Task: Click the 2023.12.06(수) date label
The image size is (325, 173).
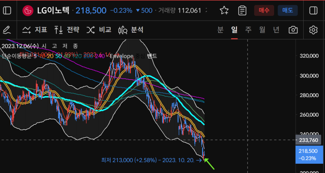Action: tap(20, 46)
